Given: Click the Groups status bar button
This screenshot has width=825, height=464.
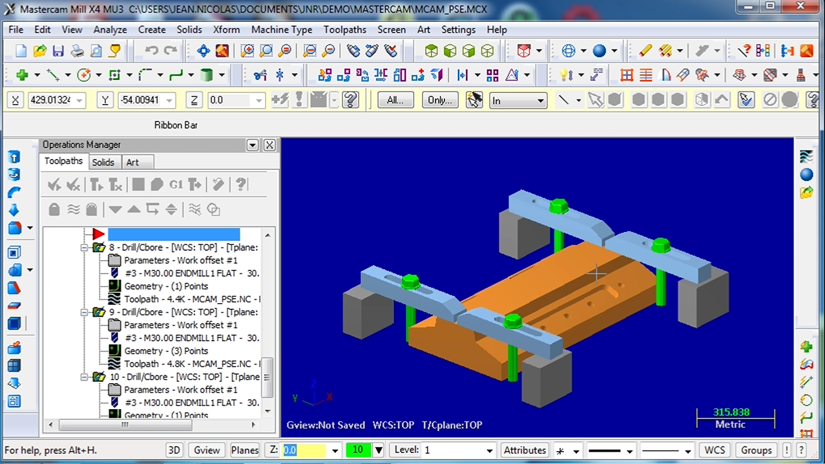Looking at the screenshot, I should coord(757,450).
